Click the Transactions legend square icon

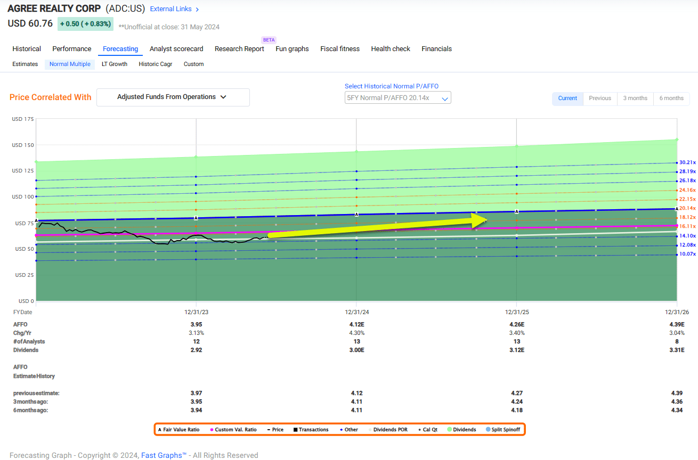(x=295, y=430)
